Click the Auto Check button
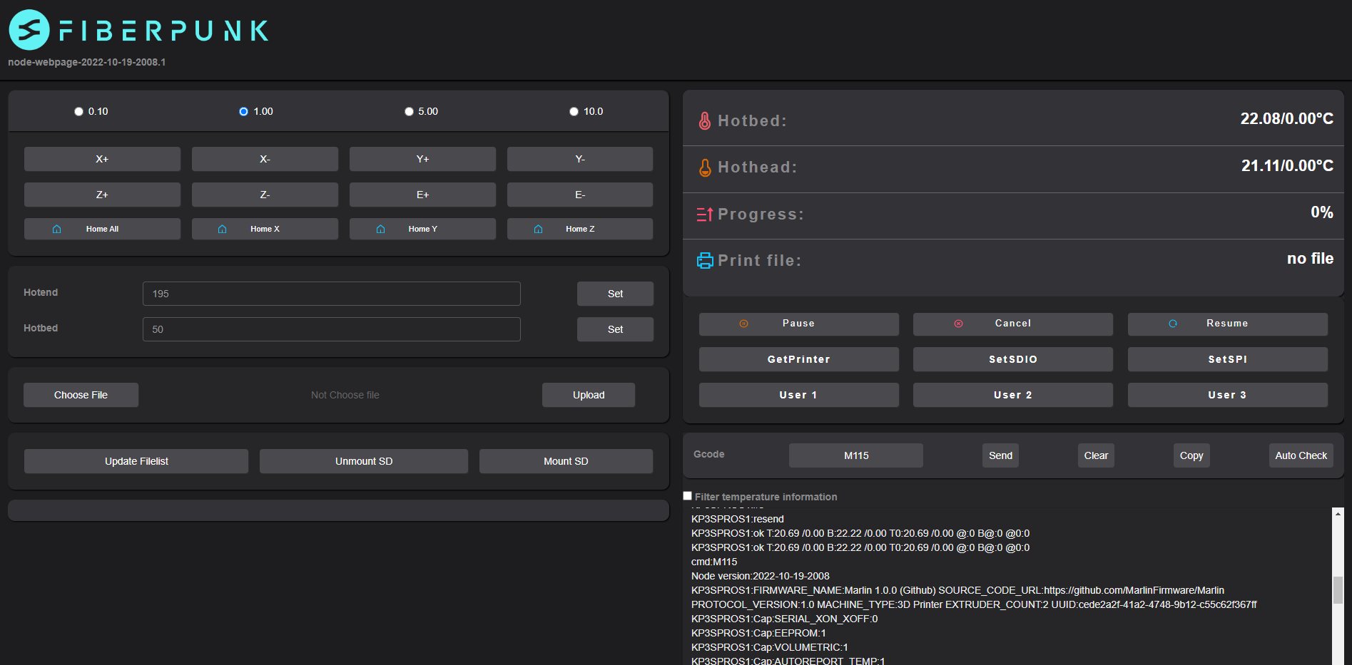The height and width of the screenshot is (665, 1352). 1301,455
